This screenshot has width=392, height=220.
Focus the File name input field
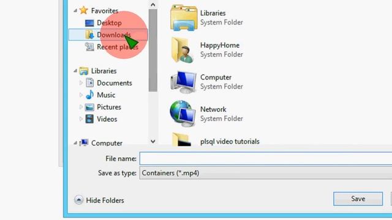266,158
